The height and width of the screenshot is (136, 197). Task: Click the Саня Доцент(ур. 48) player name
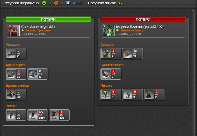pos(38,27)
